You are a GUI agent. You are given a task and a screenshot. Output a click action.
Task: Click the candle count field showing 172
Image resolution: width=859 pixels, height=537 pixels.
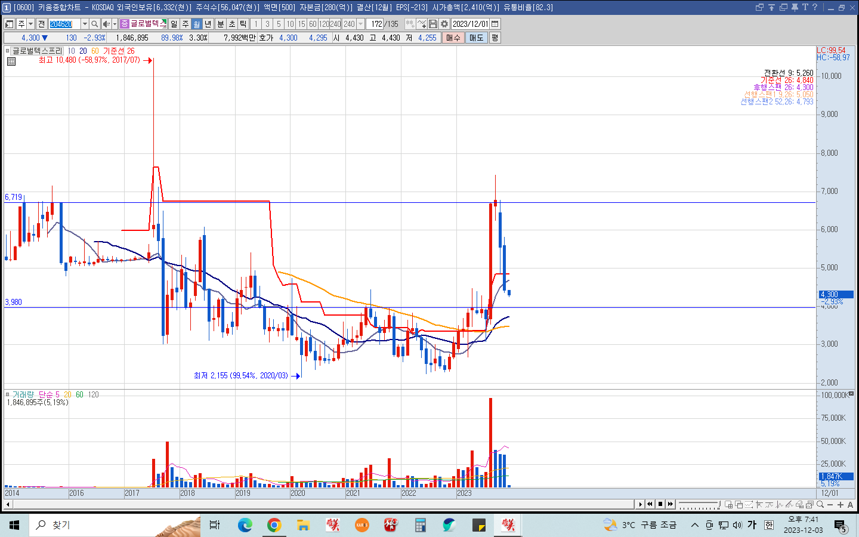pos(375,24)
